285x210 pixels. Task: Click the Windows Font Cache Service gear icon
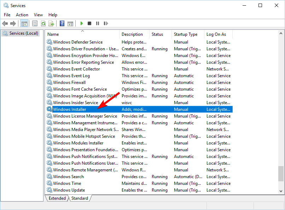coord(49,89)
